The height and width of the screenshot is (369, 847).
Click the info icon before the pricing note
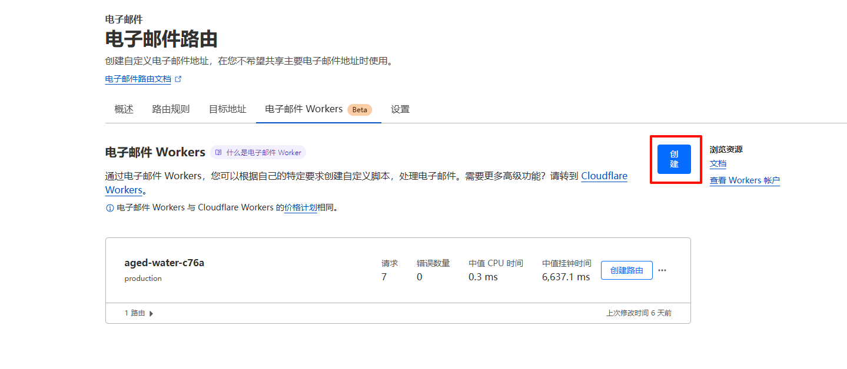109,208
